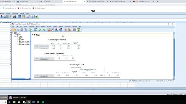The image size is (186, 104).
Task: Open a new browser tab with plus button
Action: coord(158,2)
